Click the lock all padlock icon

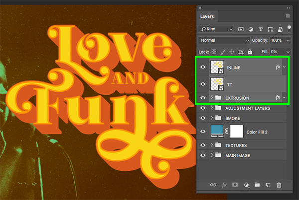tap(251, 52)
